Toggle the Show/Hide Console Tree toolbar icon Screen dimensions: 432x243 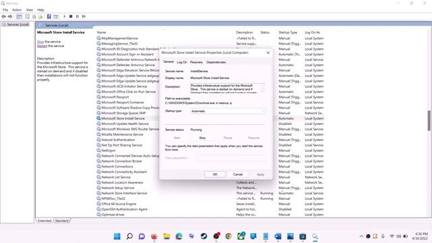tap(19, 16)
